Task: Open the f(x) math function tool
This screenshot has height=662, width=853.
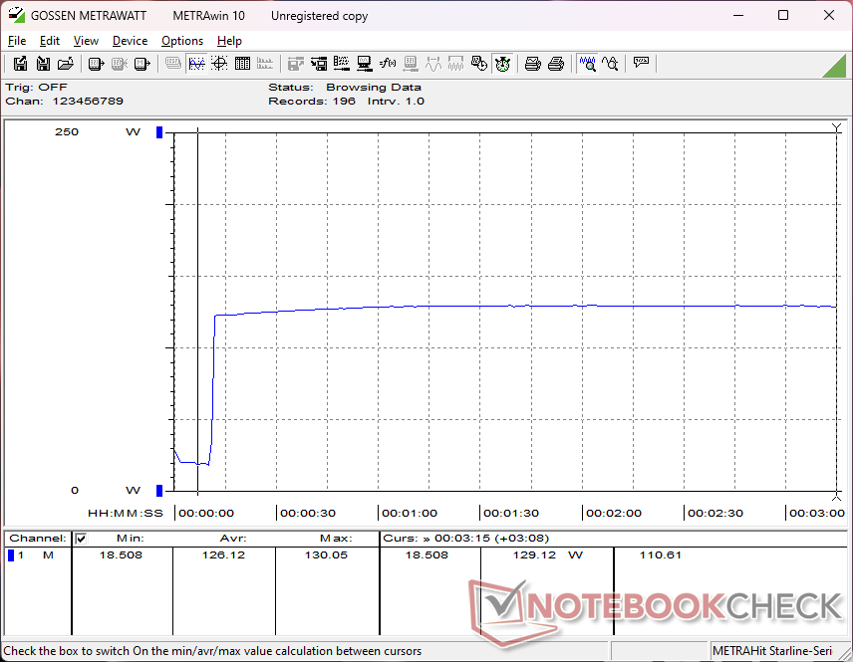Action: click(x=388, y=64)
